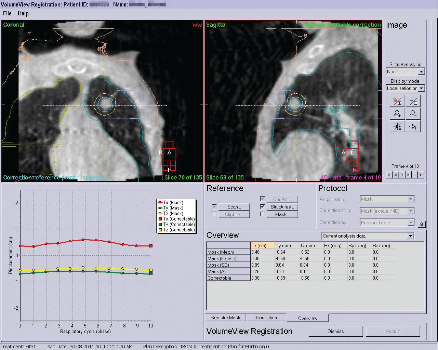Step to next 4D frame
The width and height of the screenshot is (438, 350).
[x=409, y=175]
